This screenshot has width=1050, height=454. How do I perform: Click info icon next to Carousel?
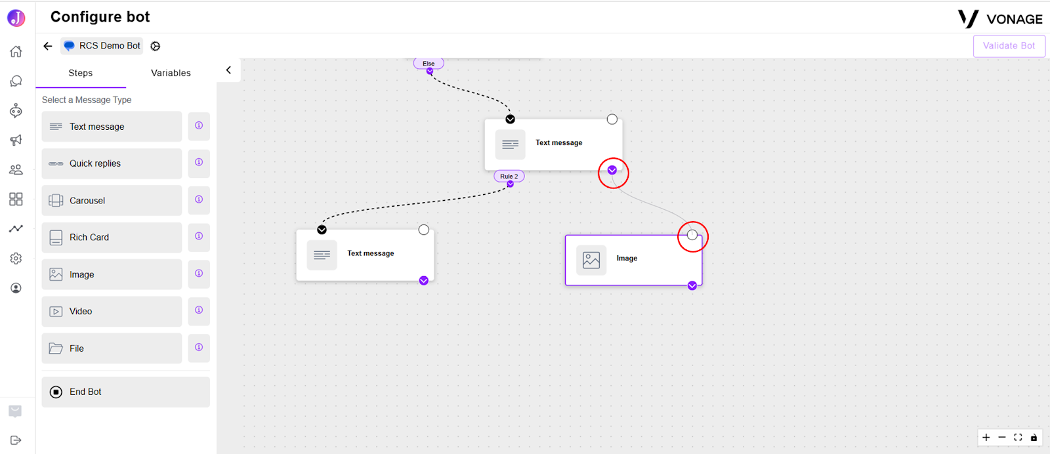(199, 199)
